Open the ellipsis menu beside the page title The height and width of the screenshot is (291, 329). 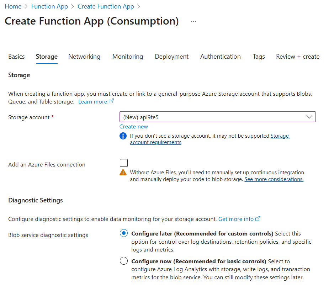(193, 21)
